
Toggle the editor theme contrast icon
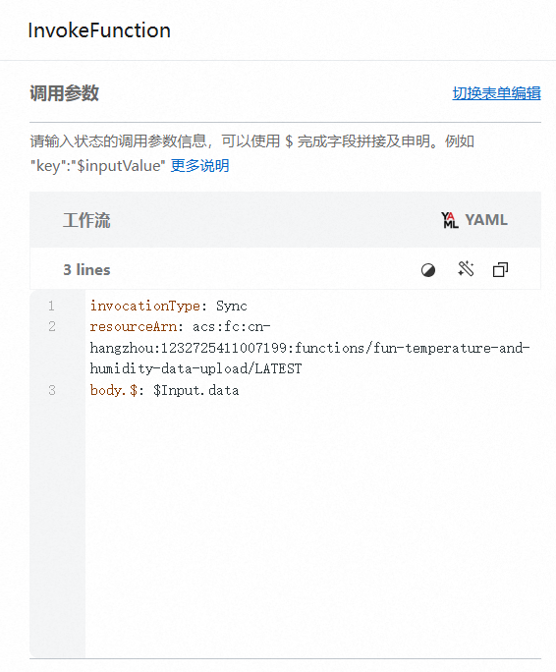point(428,270)
